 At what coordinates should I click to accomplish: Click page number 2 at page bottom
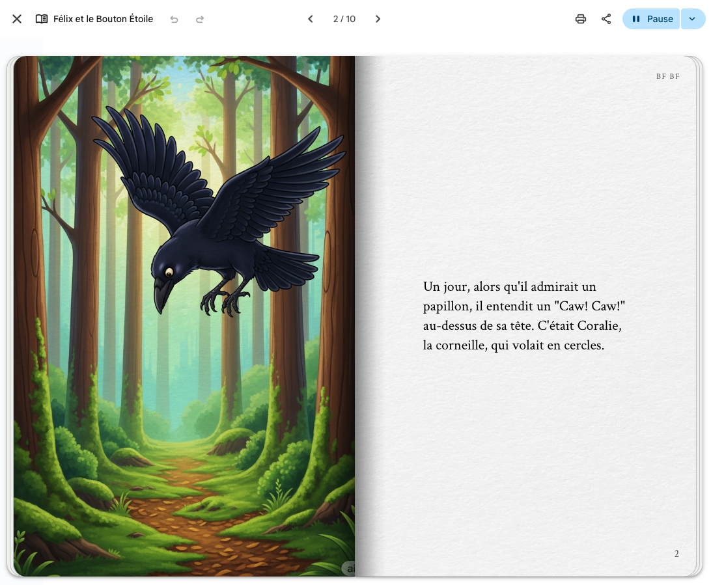click(676, 554)
